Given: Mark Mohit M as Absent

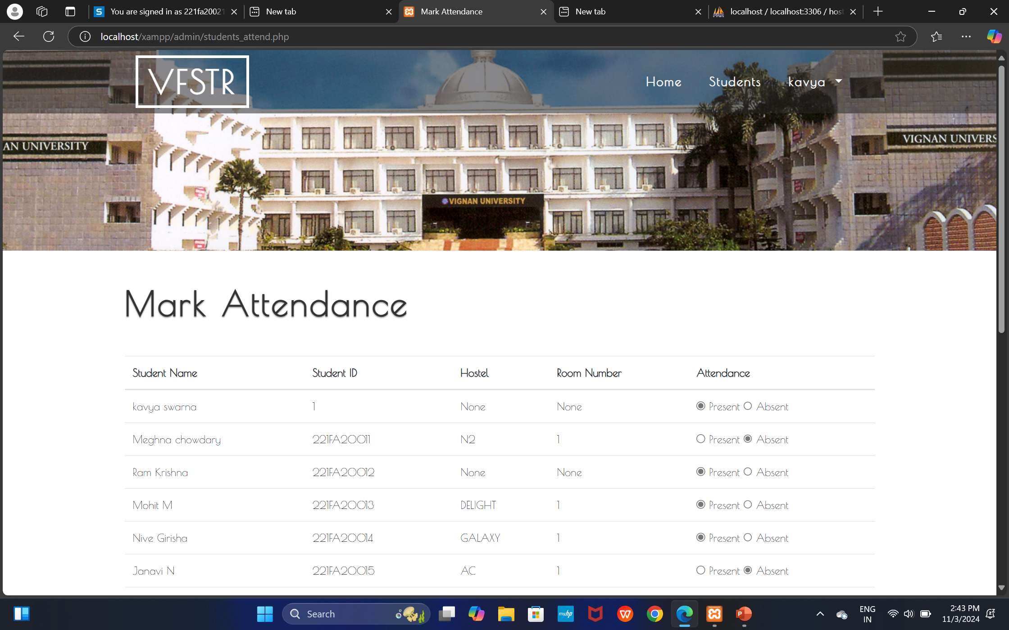Looking at the screenshot, I should [x=748, y=504].
